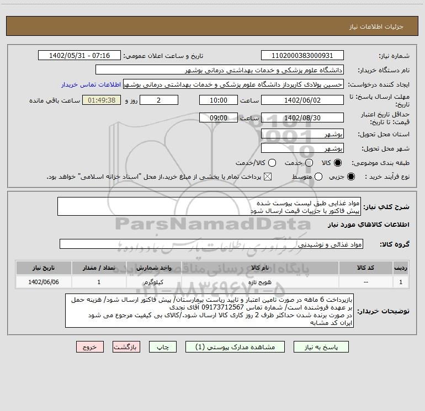Click the deadline time field 10:00

[x=219, y=100]
